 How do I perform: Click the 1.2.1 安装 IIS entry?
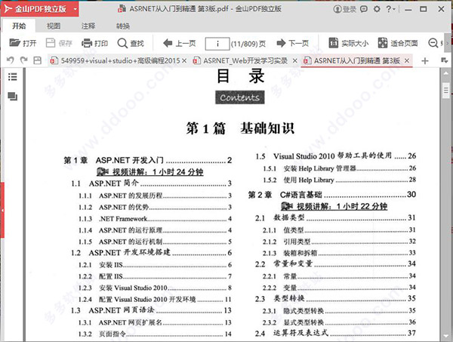pyautogui.click(x=155, y=264)
